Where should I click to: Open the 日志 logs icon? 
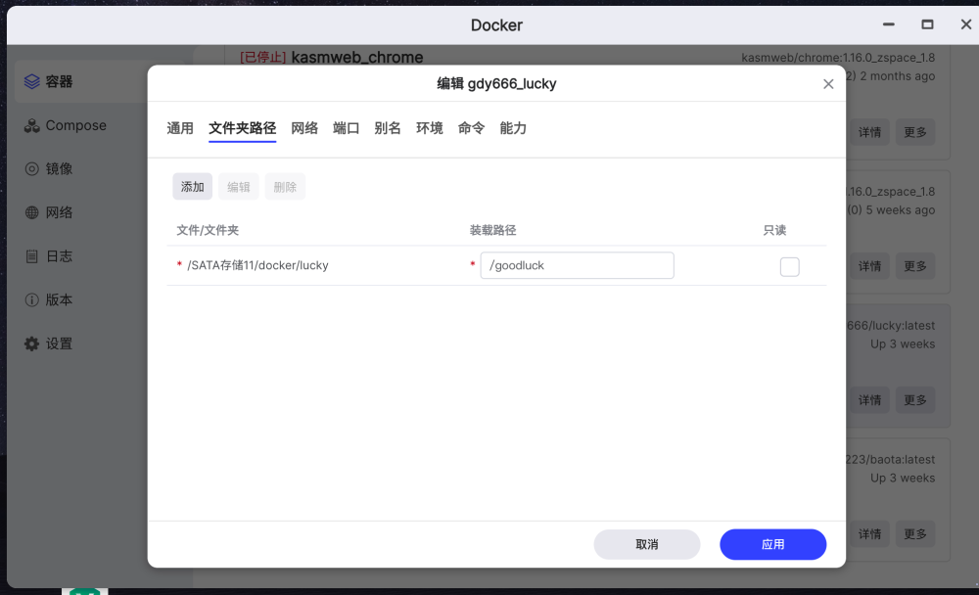click(32, 256)
